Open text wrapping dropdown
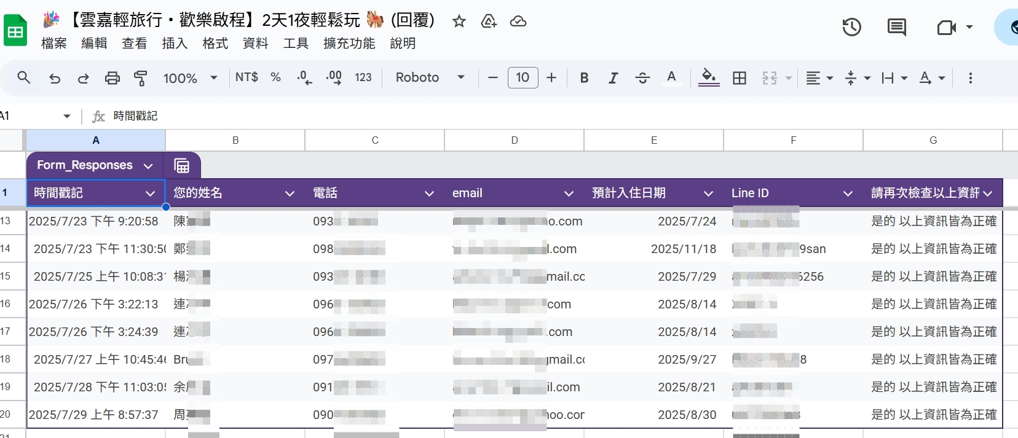Viewport: 1018px width, 438px height. [894, 78]
